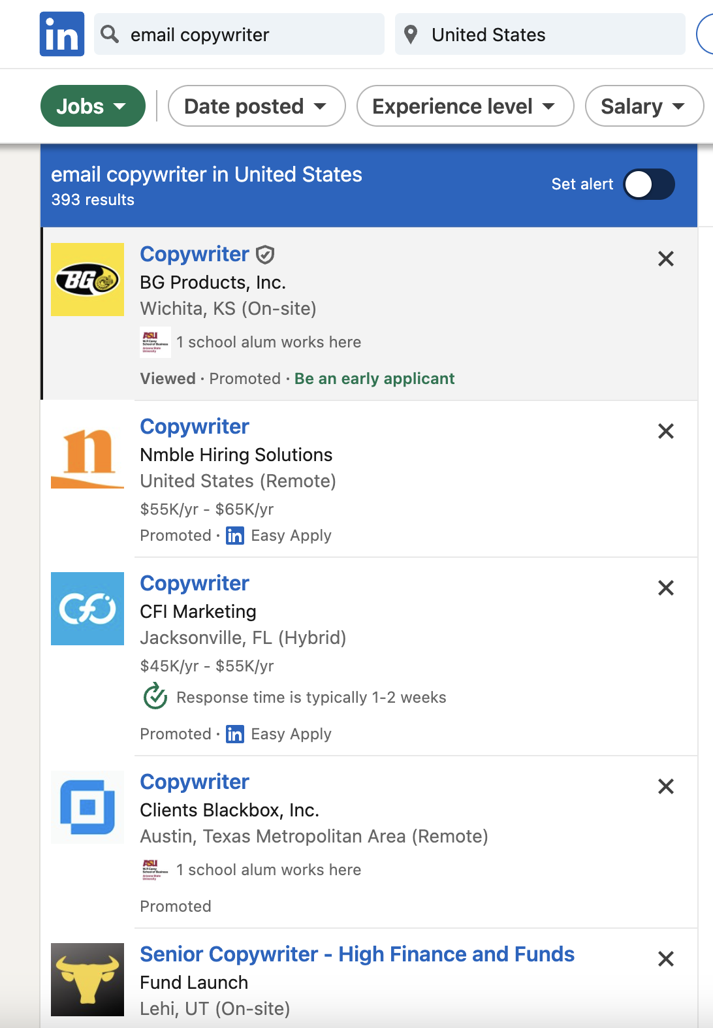Click the CFI Marketing company name
Image resolution: width=713 pixels, height=1028 pixels.
pyautogui.click(x=198, y=611)
